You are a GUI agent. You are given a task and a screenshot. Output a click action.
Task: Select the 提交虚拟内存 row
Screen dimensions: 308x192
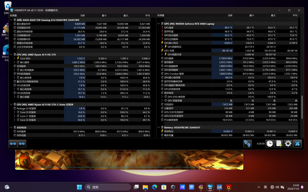click(80, 24)
